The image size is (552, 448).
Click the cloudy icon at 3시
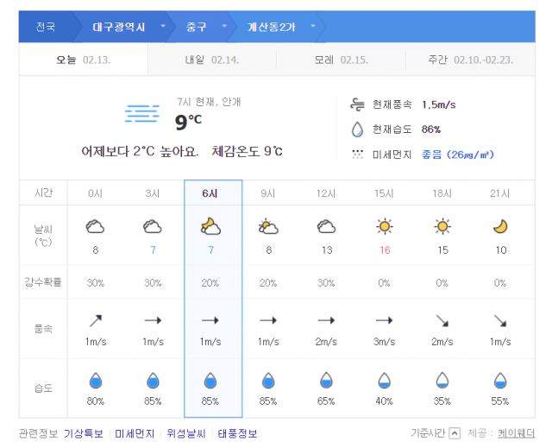click(x=153, y=227)
